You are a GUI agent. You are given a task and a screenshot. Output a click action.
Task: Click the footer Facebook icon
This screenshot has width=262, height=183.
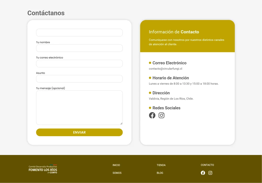click(203, 173)
